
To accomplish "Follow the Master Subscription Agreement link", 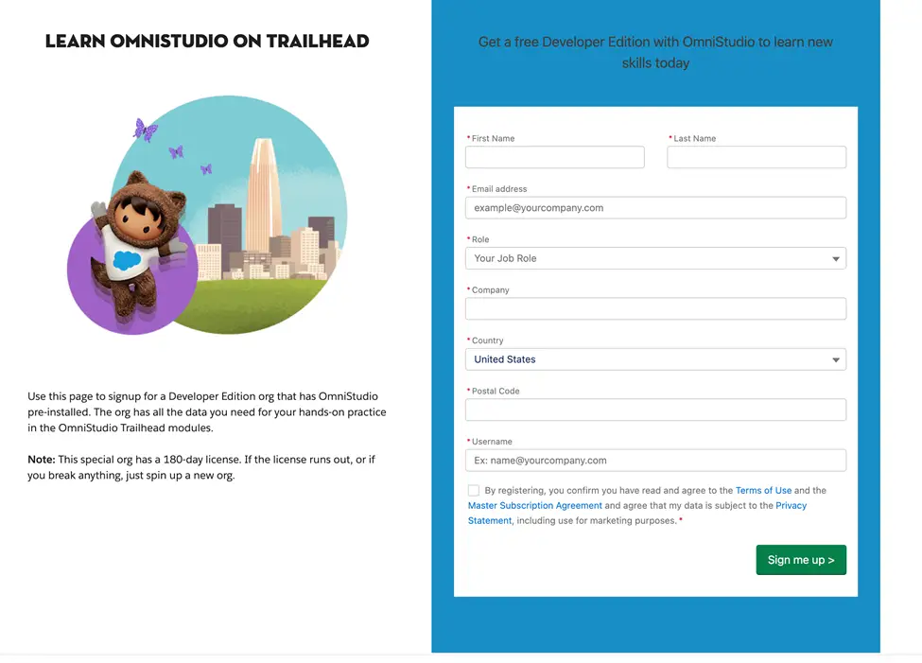I will pos(534,506).
